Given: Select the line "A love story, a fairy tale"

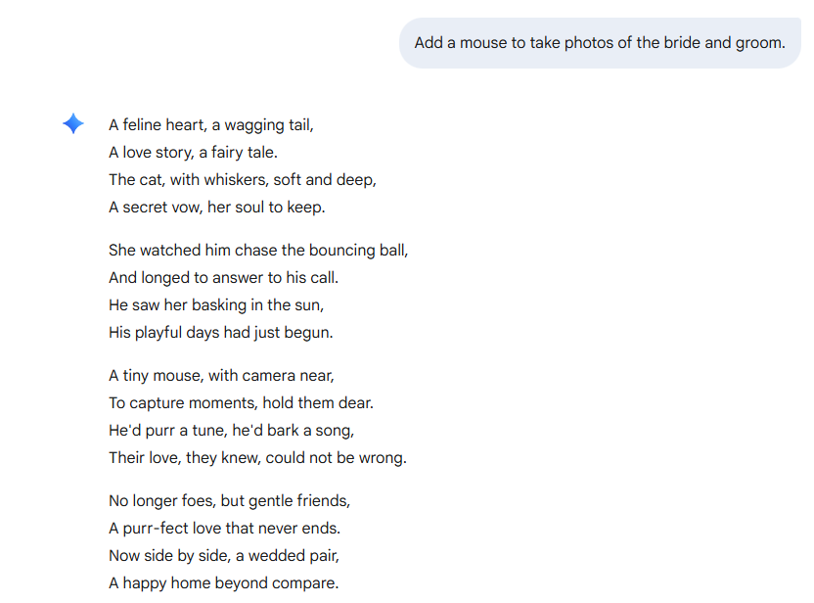Looking at the screenshot, I should coord(194,153).
